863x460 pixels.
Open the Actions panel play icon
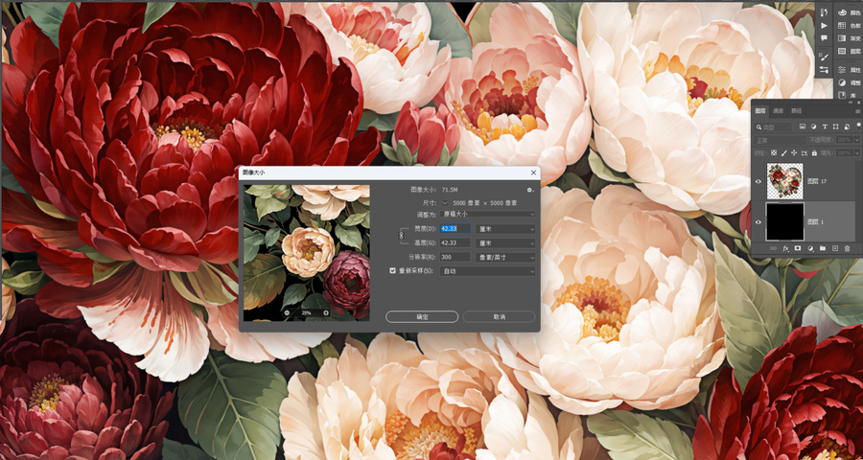tap(824, 25)
